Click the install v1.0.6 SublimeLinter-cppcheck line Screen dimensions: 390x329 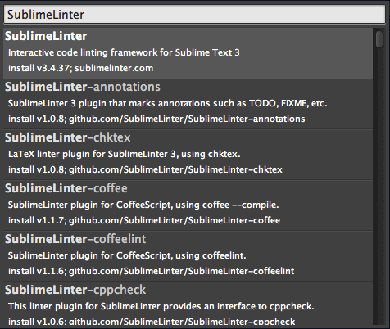coord(152,322)
